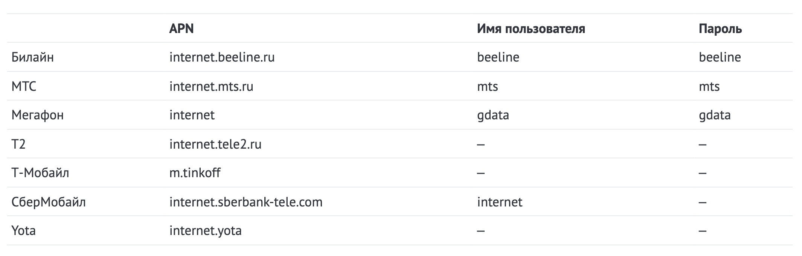Select the T2 operator cell
The image size is (802, 256).
point(18,144)
